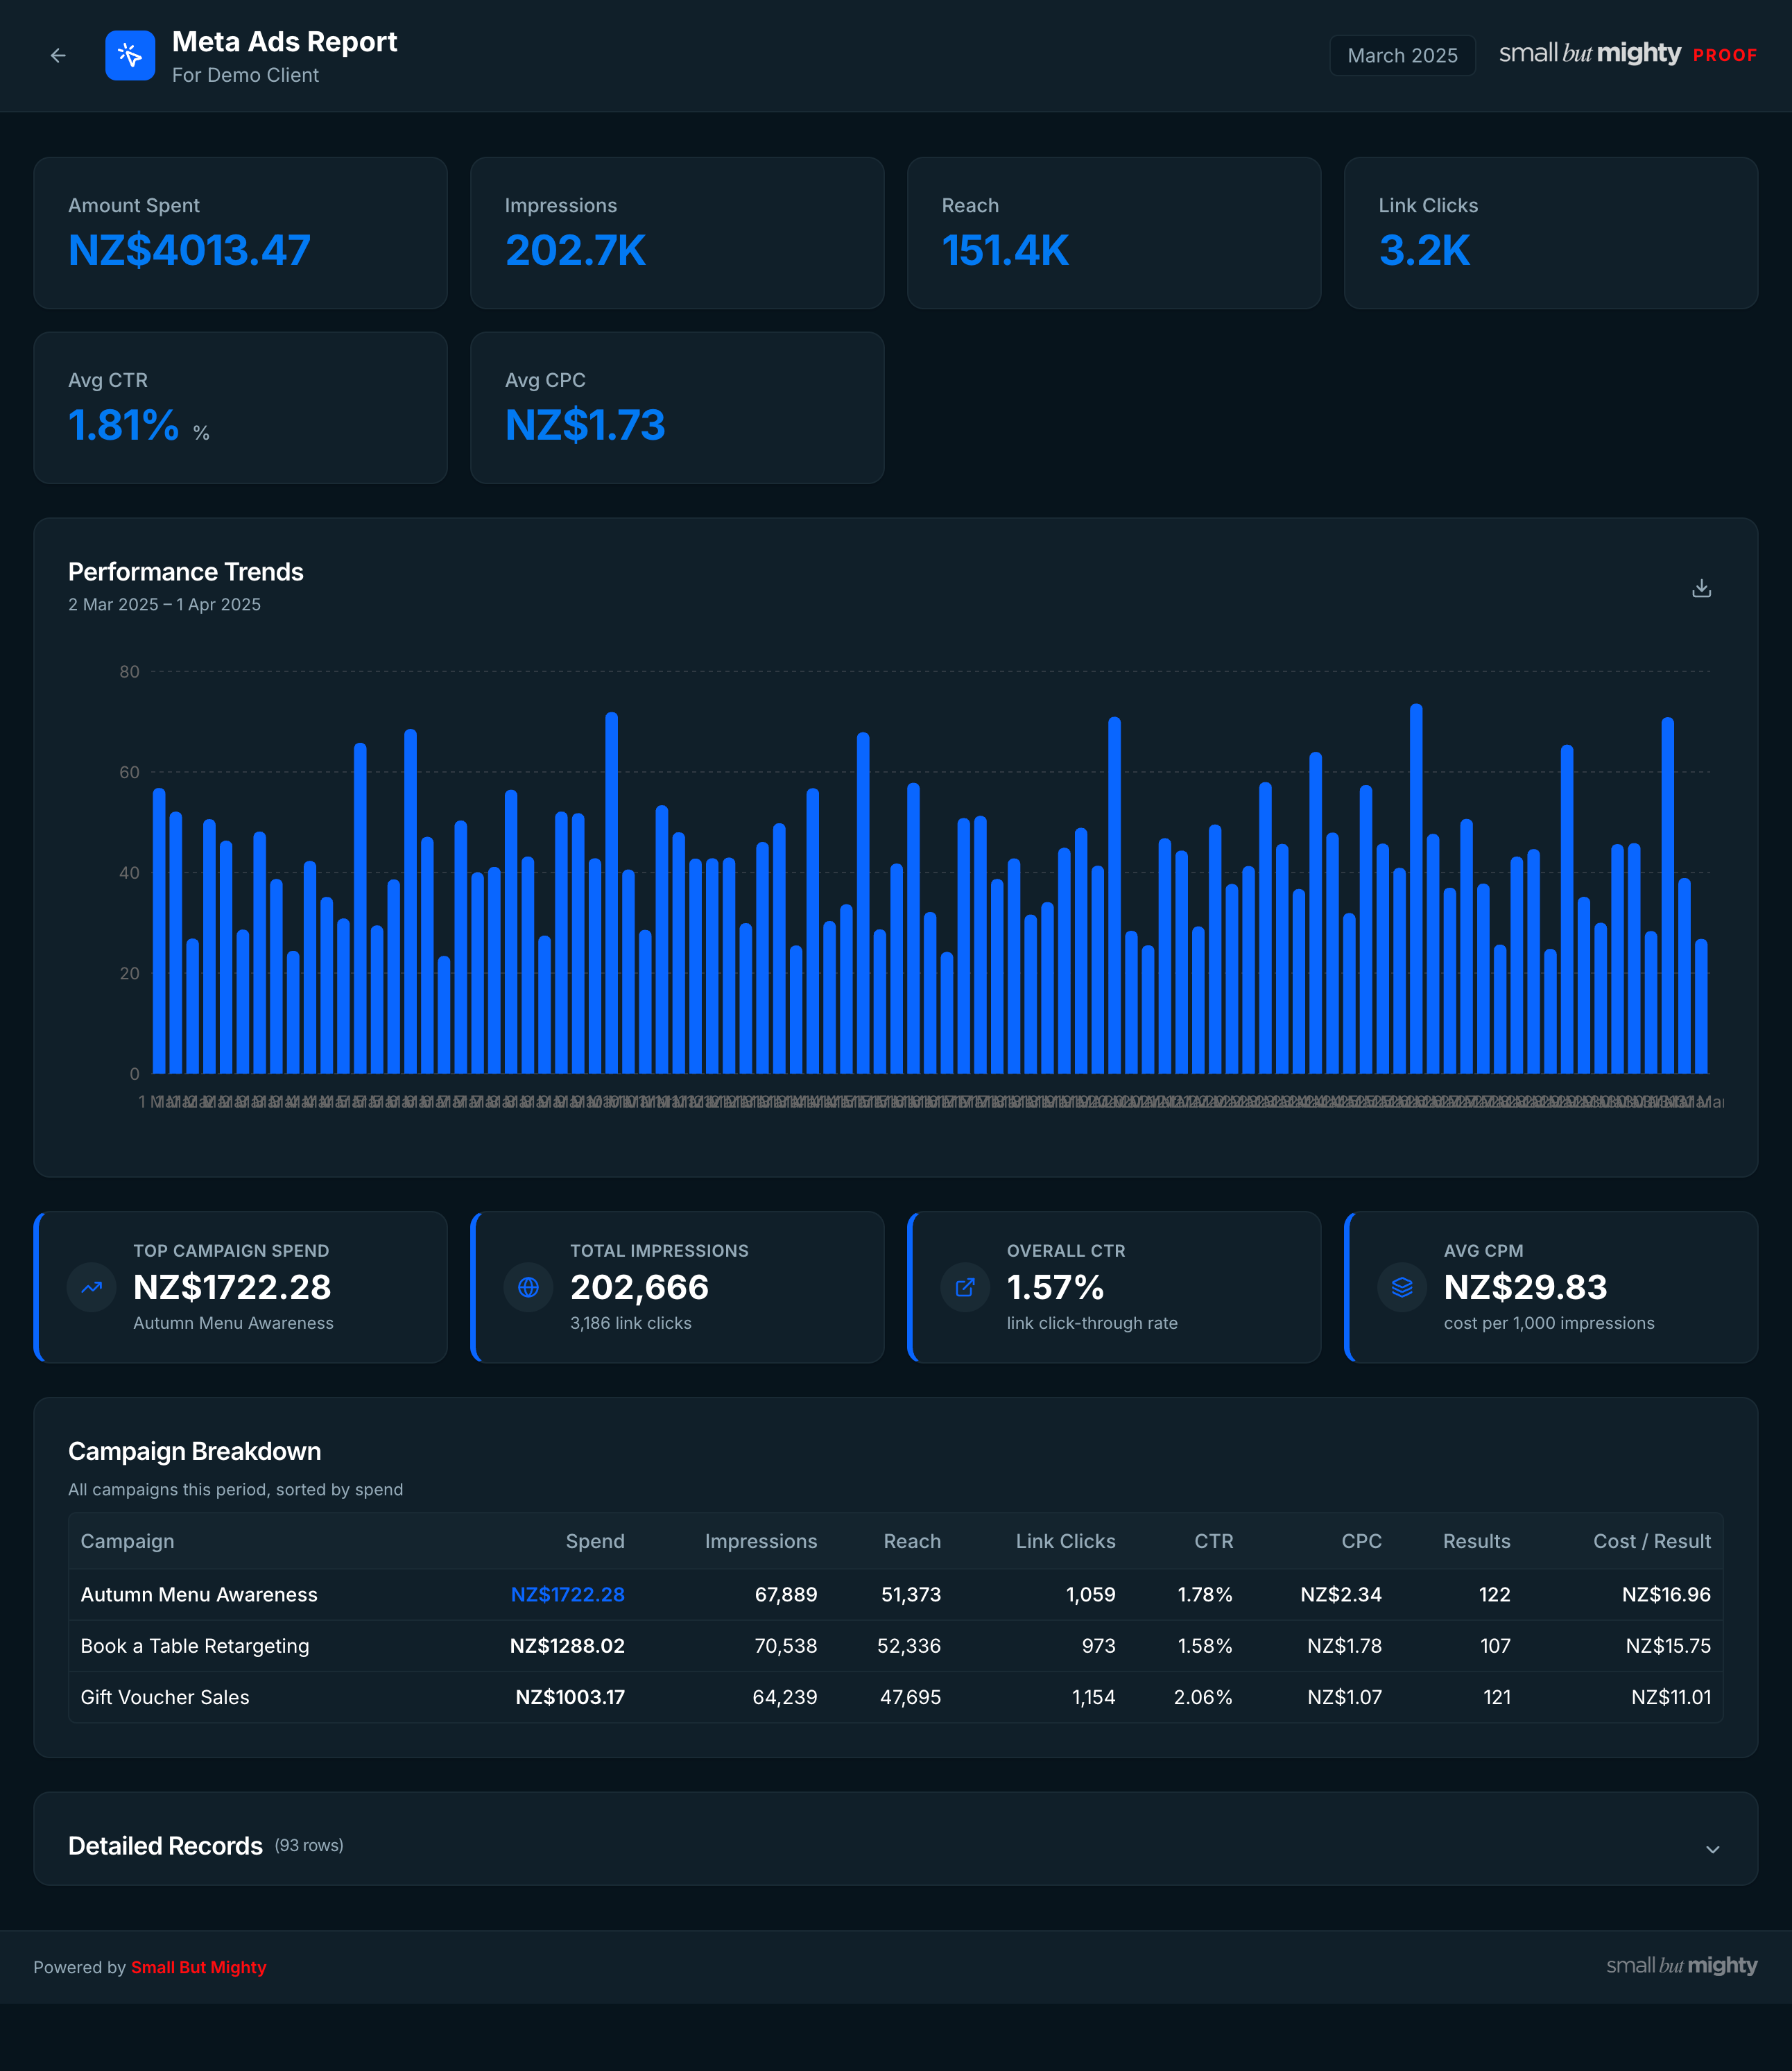Viewport: 1792px width, 2071px height.
Task: Click the Link Clicks 3.2K value
Action: pos(1424,250)
